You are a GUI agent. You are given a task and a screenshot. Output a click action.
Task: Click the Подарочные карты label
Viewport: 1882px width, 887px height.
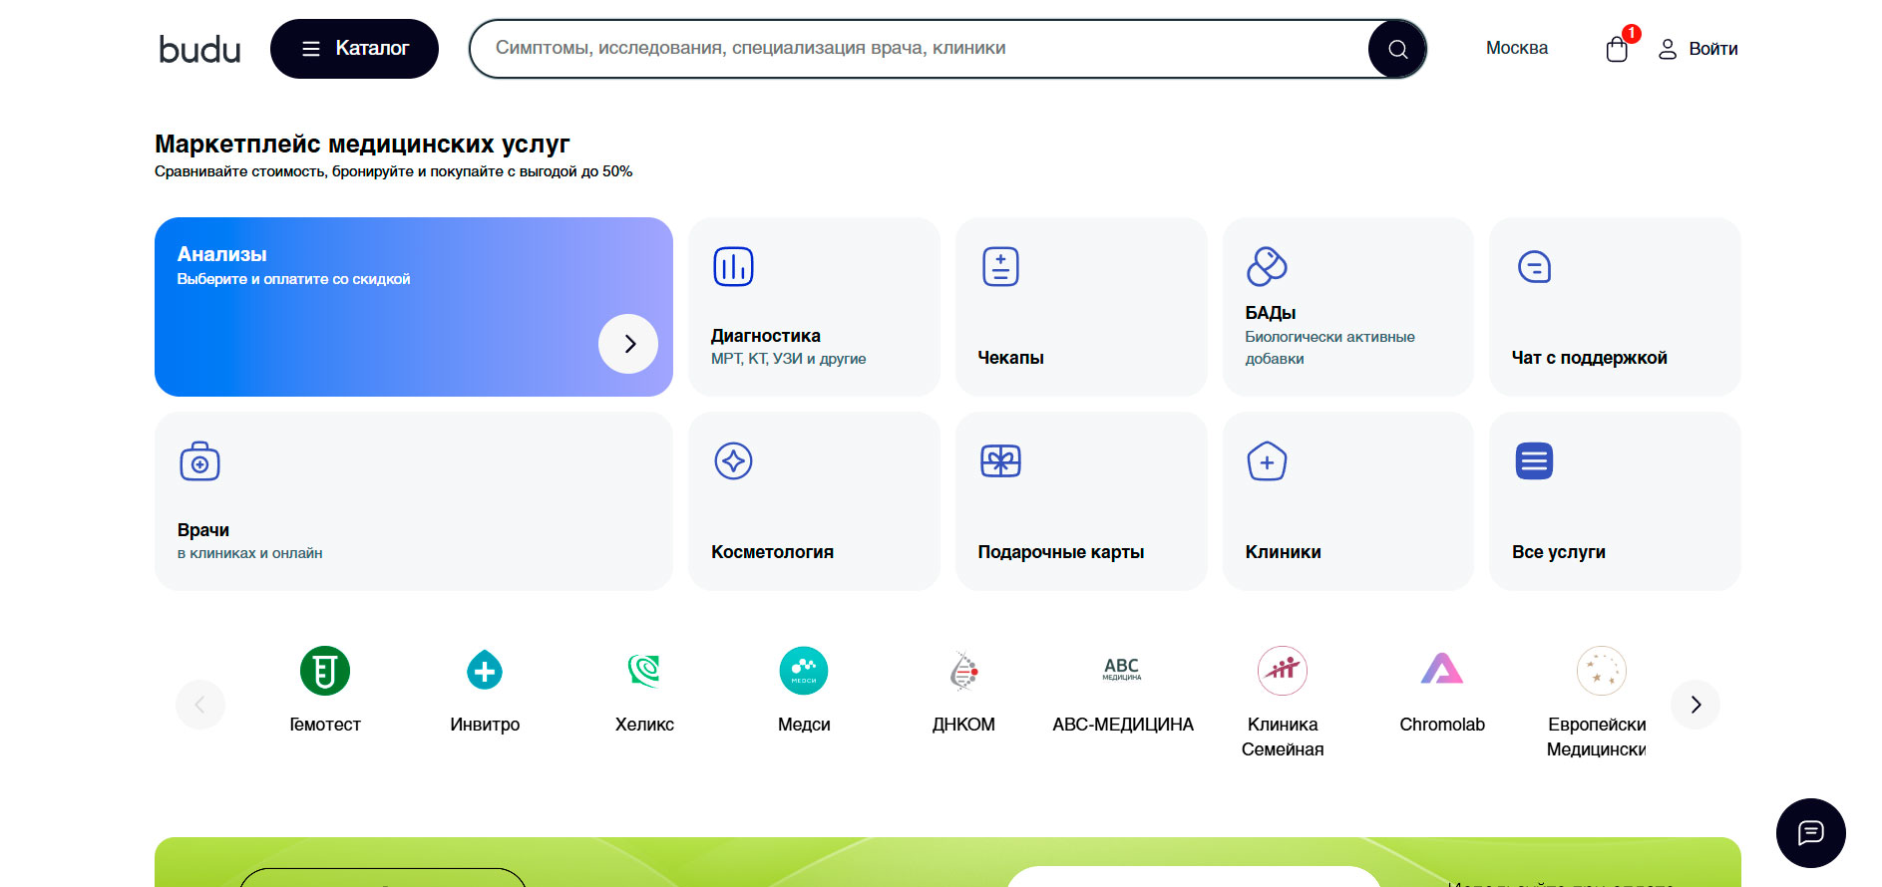[1061, 552]
